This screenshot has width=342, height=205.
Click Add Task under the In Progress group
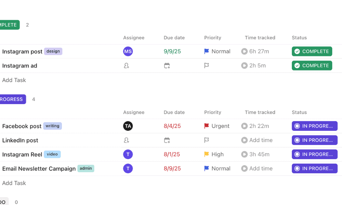point(14,183)
